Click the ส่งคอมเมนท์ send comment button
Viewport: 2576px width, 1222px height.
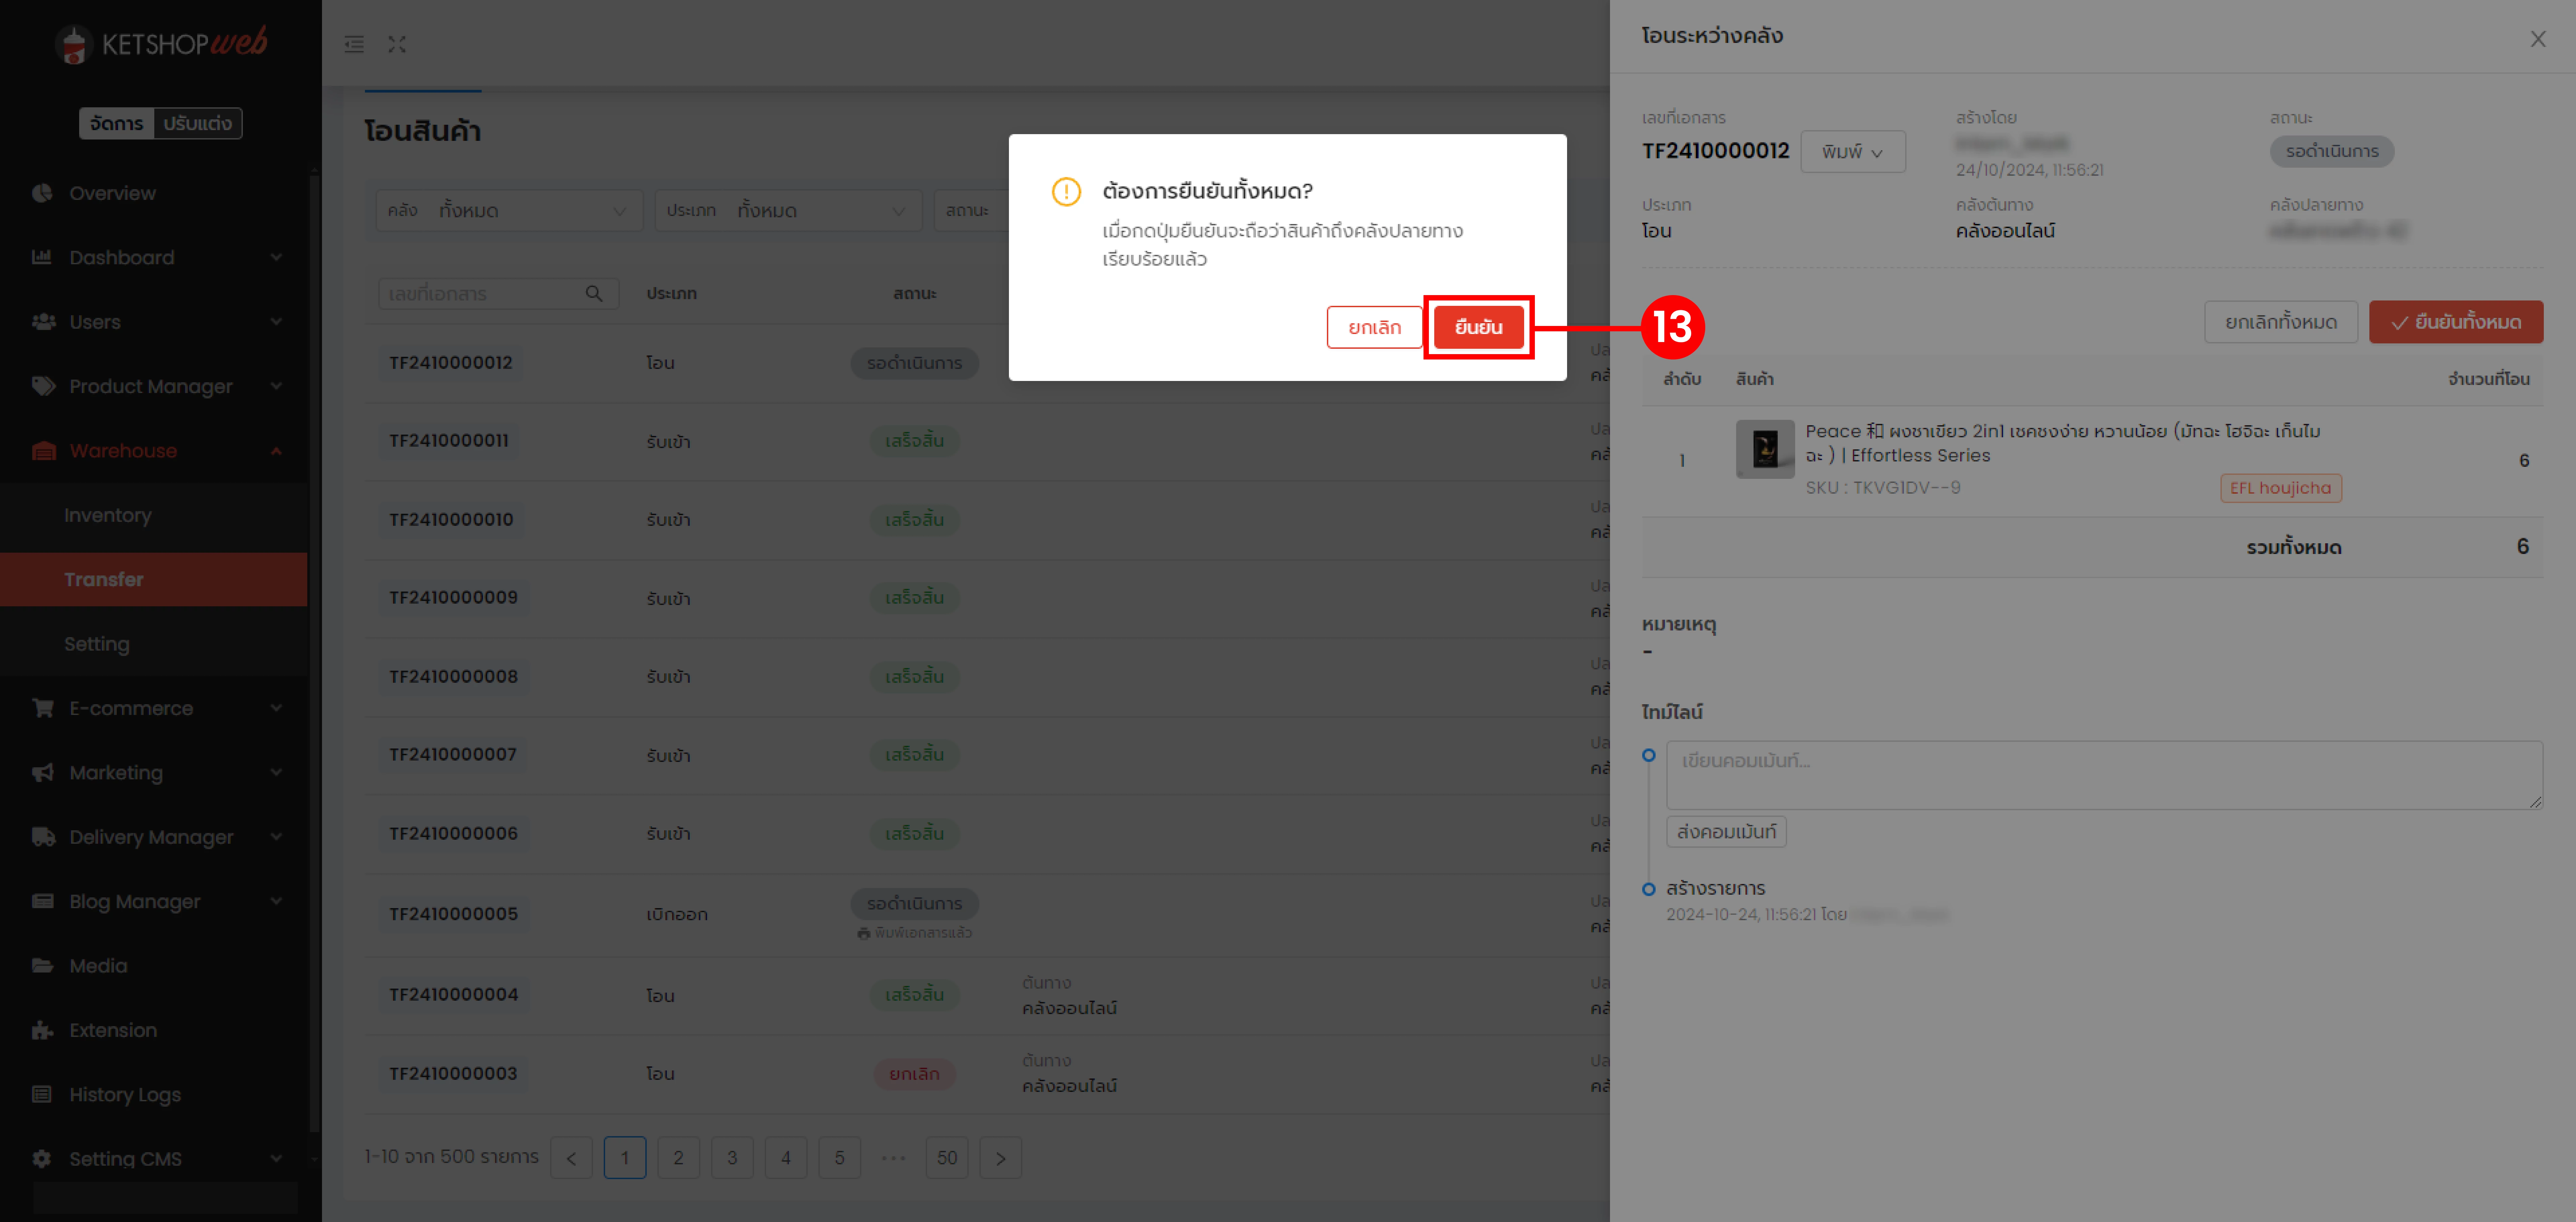1726,832
